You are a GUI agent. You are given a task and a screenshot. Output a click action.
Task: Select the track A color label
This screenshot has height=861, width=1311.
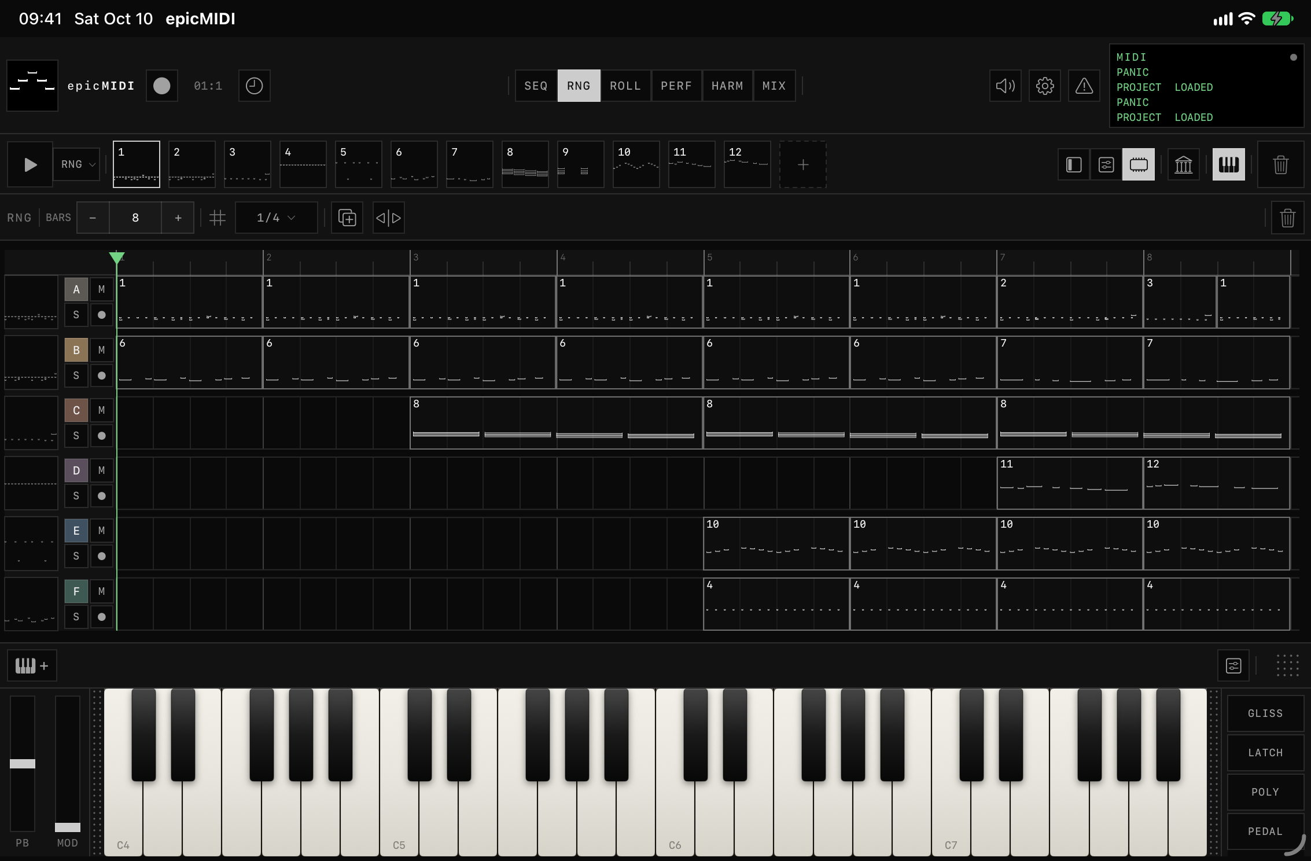(x=76, y=289)
